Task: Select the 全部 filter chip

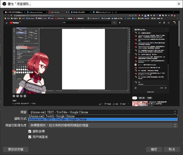Action: 135,98
